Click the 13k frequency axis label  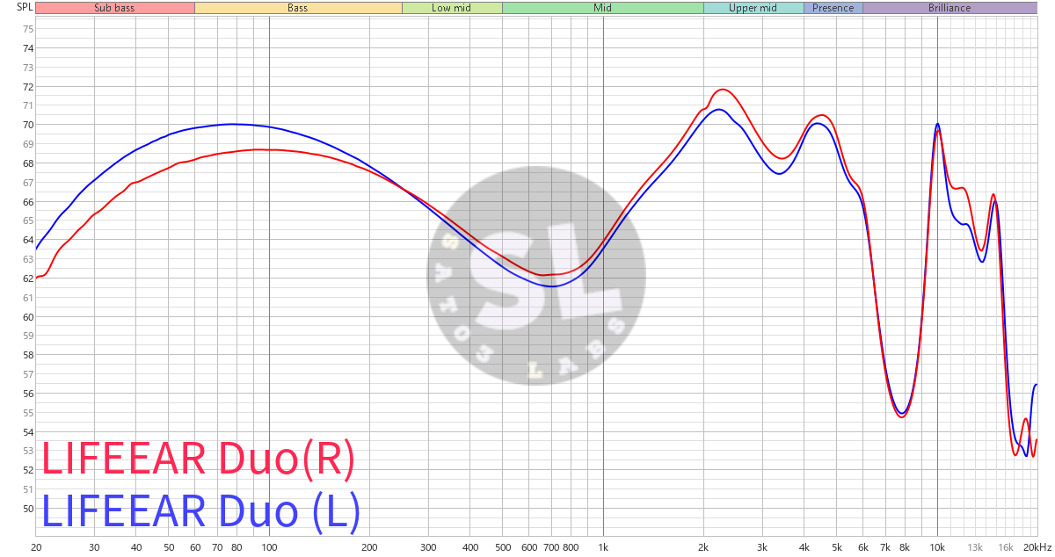click(975, 547)
